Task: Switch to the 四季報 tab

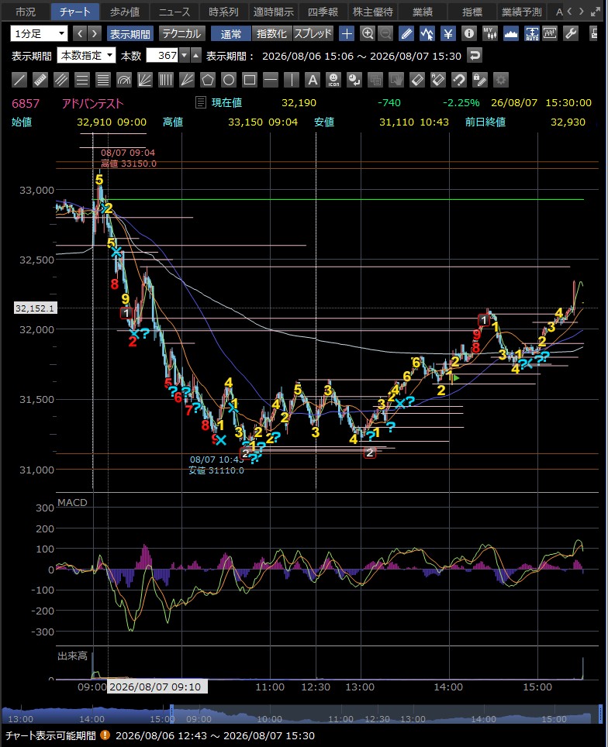Action: point(323,12)
